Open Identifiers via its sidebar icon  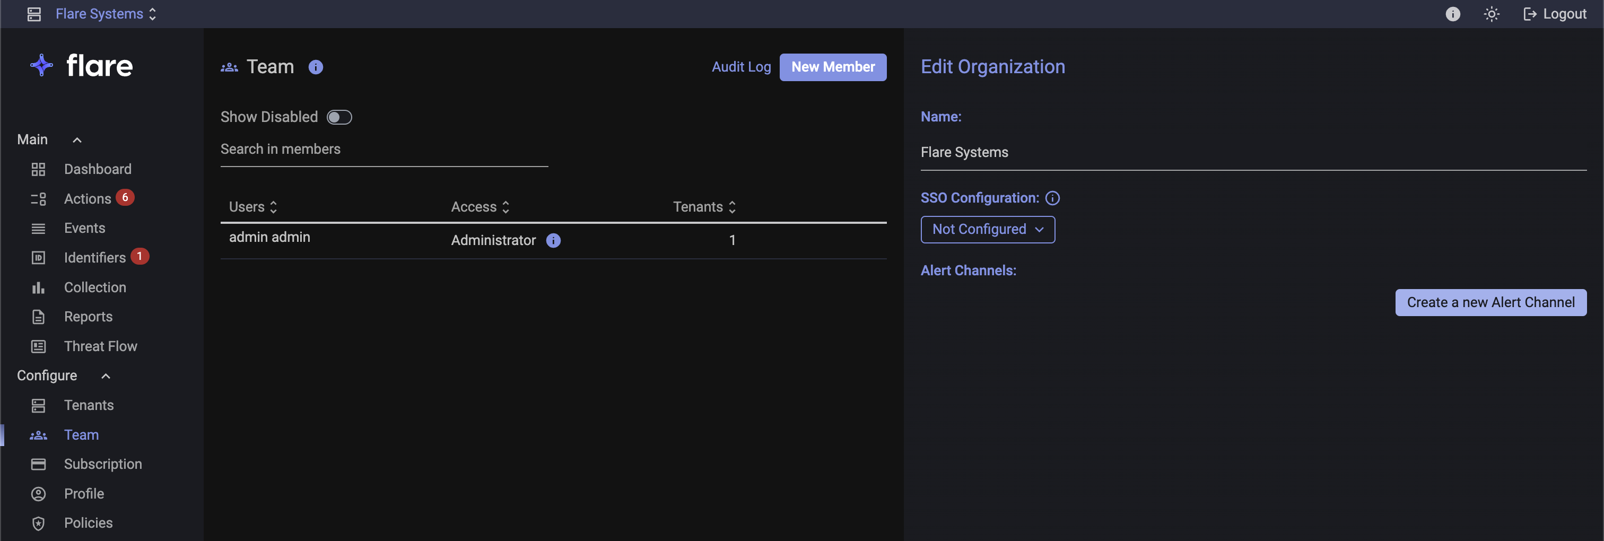click(x=38, y=257)
